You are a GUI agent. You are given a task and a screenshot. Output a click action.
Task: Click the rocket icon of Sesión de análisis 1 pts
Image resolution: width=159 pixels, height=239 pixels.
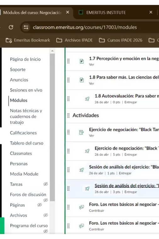point(82,170)
